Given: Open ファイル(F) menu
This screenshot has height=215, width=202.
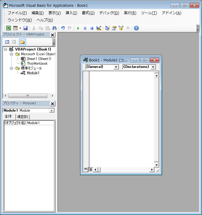Looking at the screenshot, I should [17, 13].
